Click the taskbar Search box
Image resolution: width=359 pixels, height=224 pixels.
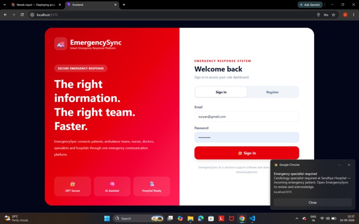138,219
